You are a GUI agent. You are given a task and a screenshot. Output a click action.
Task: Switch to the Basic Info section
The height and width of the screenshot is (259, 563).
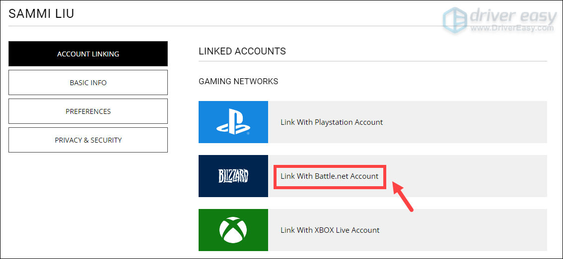[x=88, y=83]
